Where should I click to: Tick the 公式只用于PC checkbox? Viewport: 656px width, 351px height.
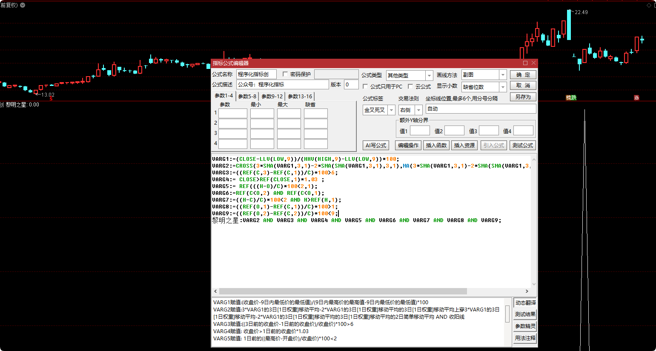click(x=365, y=86)
